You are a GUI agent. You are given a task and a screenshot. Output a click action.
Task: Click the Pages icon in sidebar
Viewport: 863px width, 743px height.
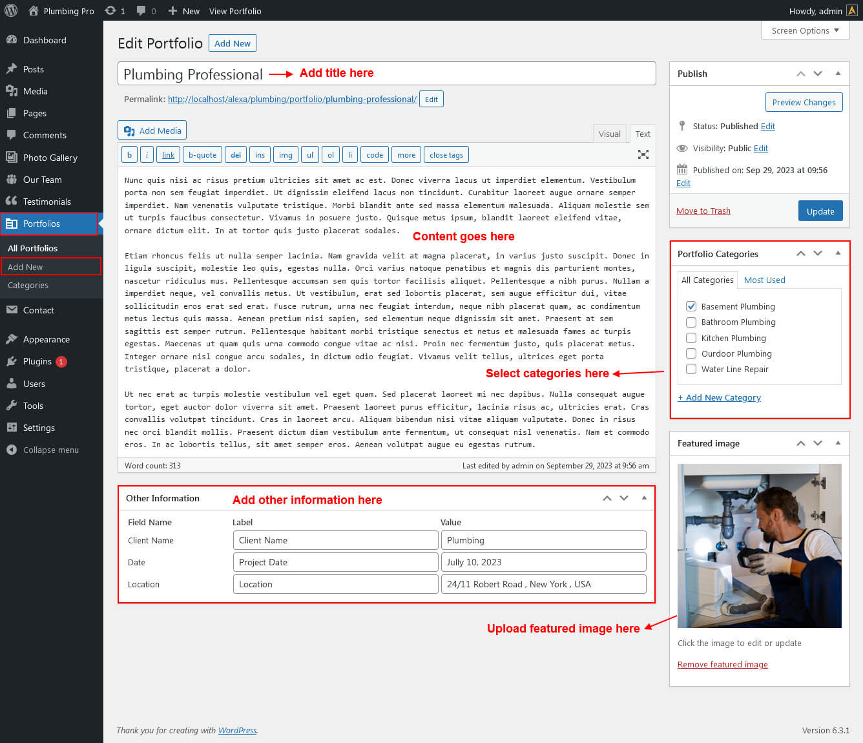pyautogui.click(x=12, y=112)
